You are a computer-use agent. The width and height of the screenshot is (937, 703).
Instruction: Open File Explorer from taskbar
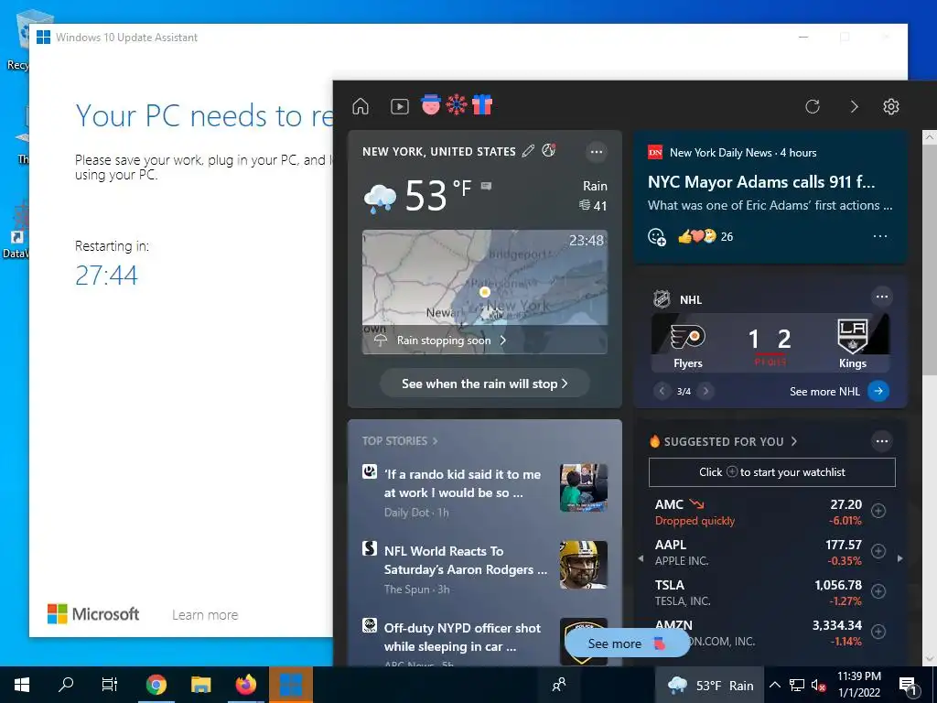tap(200, 685)
